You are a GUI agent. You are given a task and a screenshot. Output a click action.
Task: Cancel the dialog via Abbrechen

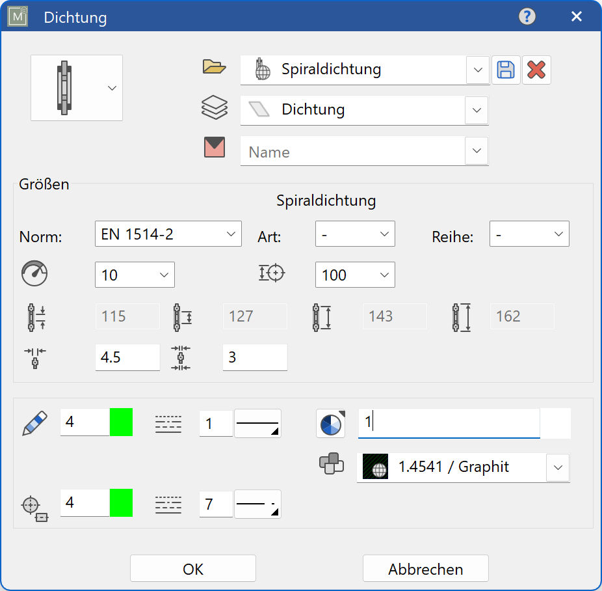[x=425, y=568]
